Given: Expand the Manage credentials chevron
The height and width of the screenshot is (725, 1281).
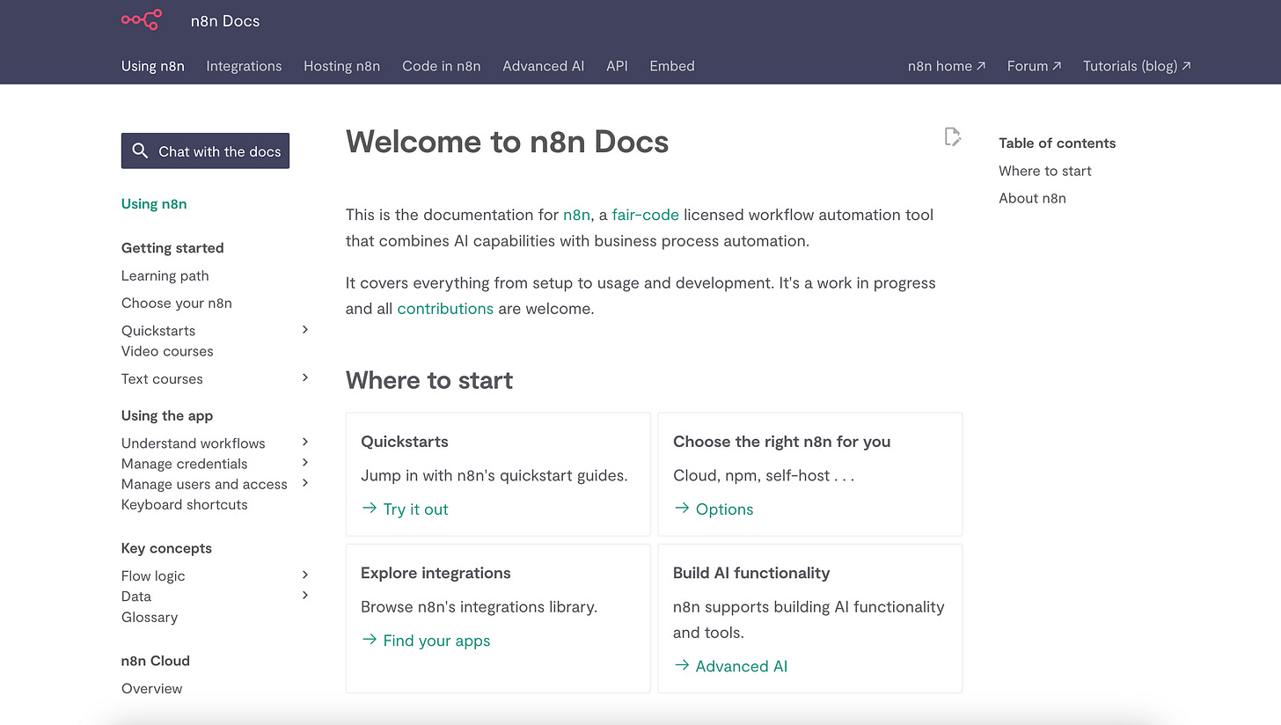Looking at the screenshot, I should tap(305, 463).
